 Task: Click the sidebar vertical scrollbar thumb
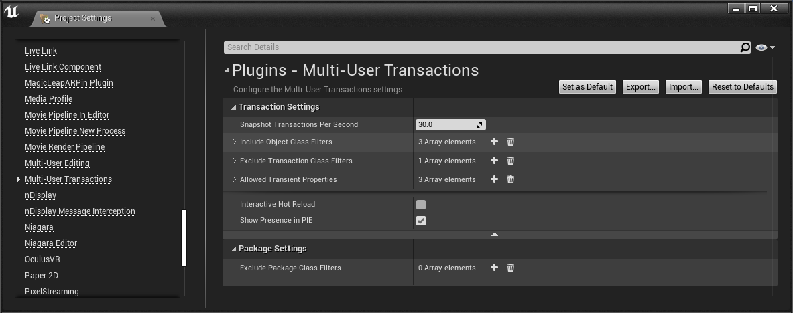pyautogui.click(x=184, y=238)
